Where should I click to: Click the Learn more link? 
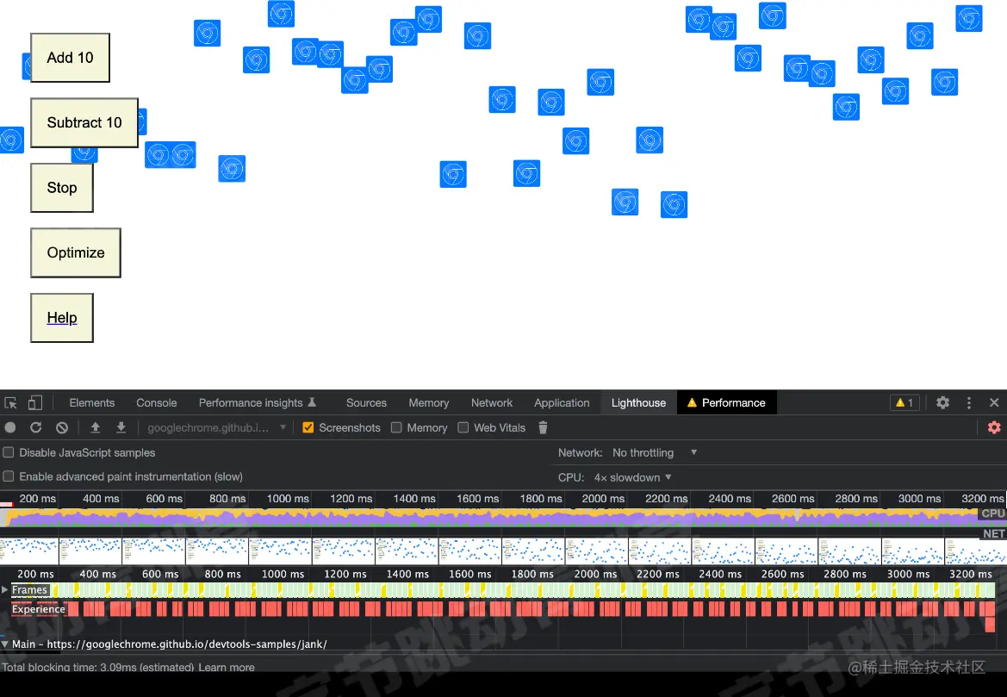[x=226, y=668]
